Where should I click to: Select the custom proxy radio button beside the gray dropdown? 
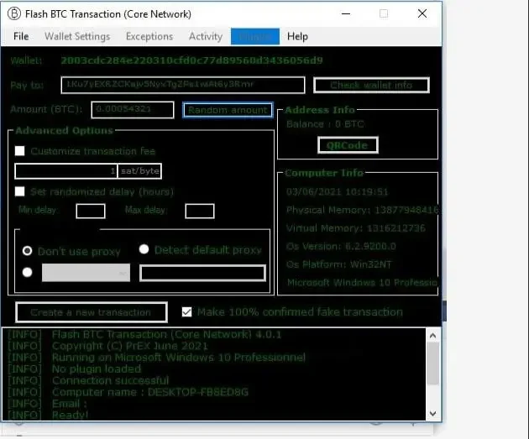[x=28, y=272]
